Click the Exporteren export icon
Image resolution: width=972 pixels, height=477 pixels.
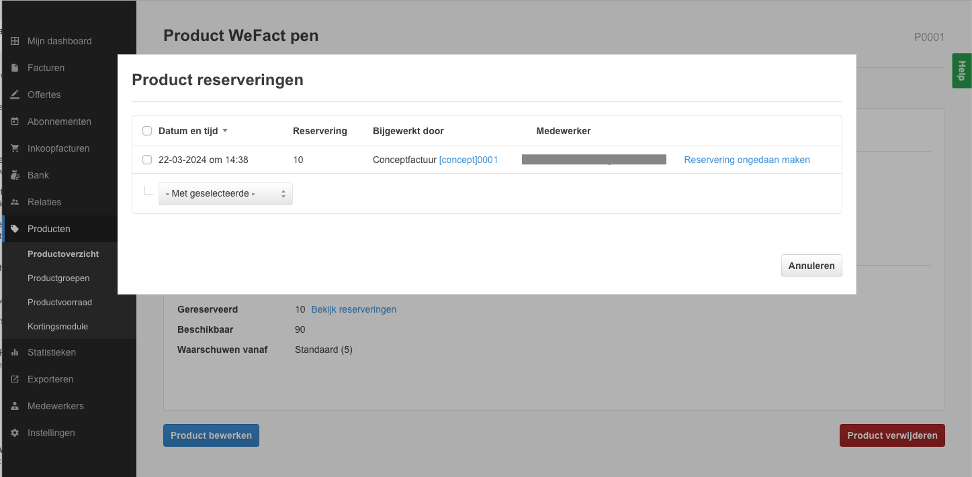point(15,379)
